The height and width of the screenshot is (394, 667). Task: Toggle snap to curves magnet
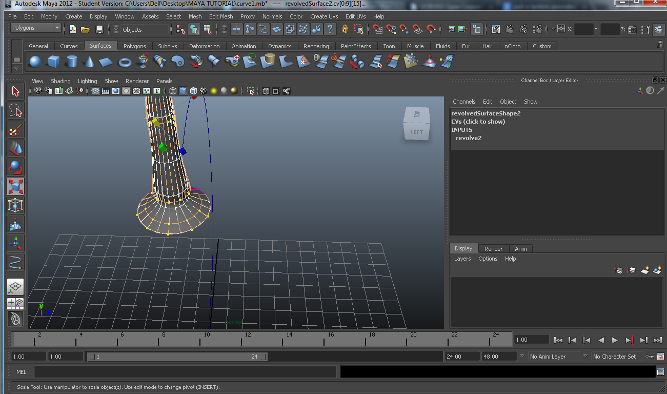(x=391, y=29)
